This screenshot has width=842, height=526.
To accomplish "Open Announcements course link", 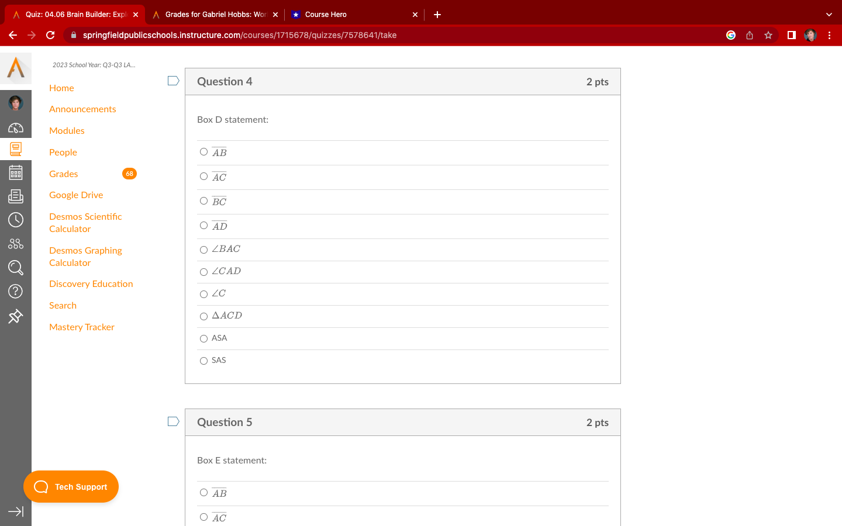I will point(82,109).
